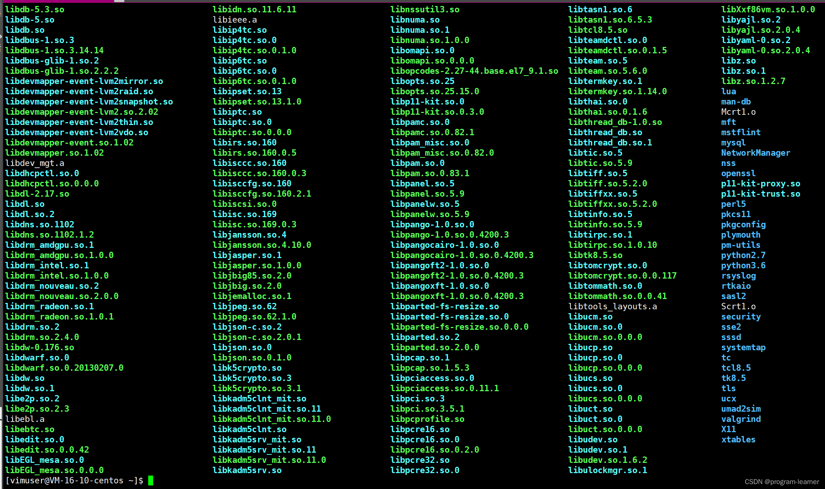825x489 pixels.
Task: Select libdevmapper-event-lvm2snapshot.so text
Action: [89, 102]
